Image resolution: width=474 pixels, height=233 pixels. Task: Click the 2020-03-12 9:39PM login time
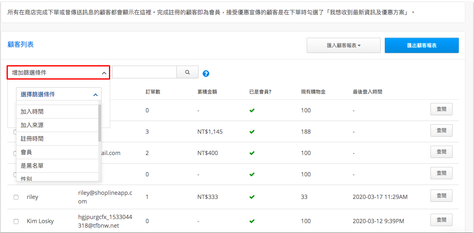coord(379,221)
